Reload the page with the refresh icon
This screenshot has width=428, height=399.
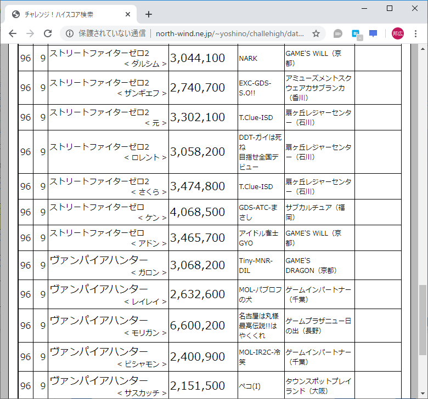coord(48,33)
